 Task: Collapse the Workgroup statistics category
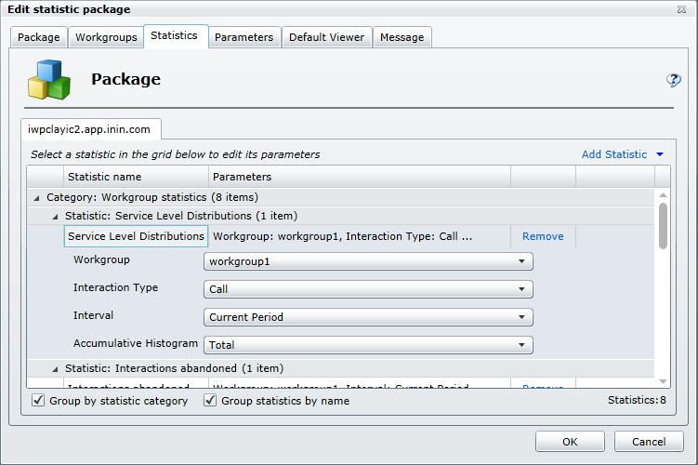coord(37,197)
